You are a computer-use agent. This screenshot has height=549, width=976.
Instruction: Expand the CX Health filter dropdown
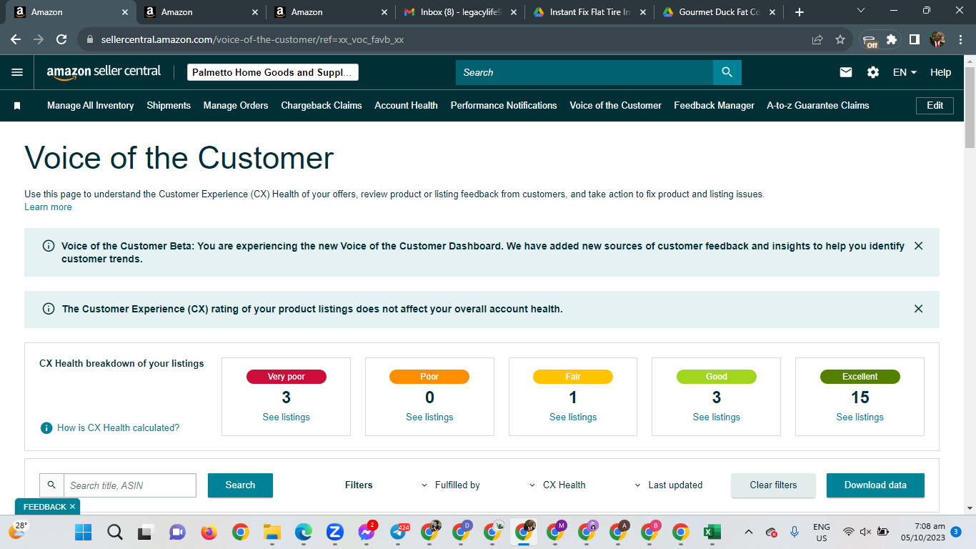pos(557,485)
